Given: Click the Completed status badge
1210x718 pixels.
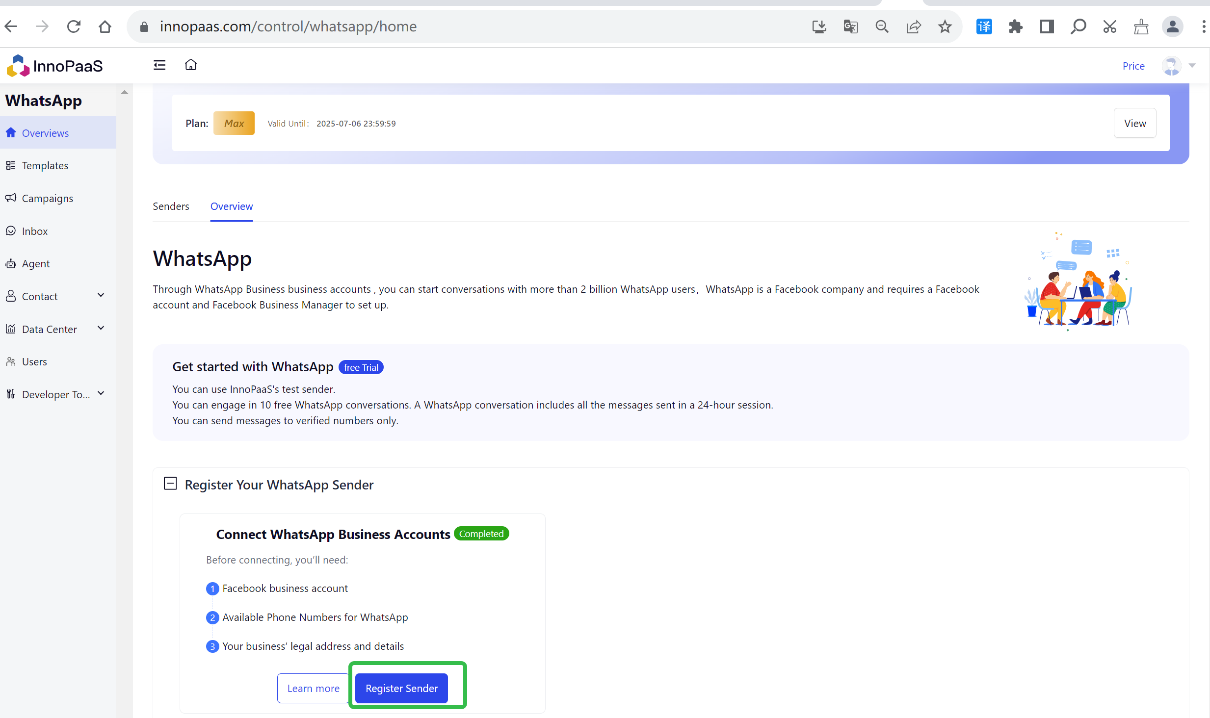Looking at the screenshot, I should pyautogui.click(x=481, y=534).
